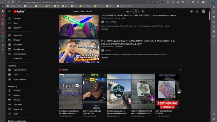Open Библиотека in the sidebar

pos(18,35)
